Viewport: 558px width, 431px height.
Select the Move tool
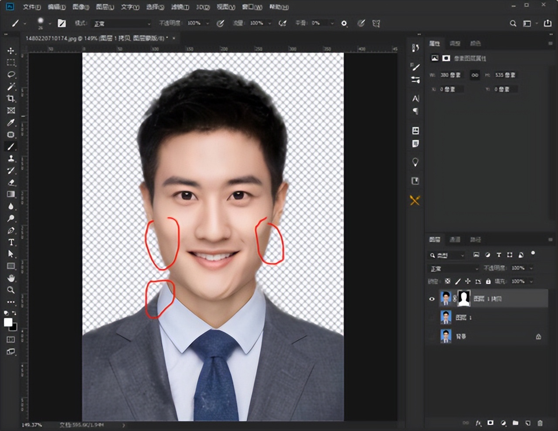pyautogui.click(x=11, y=51)
